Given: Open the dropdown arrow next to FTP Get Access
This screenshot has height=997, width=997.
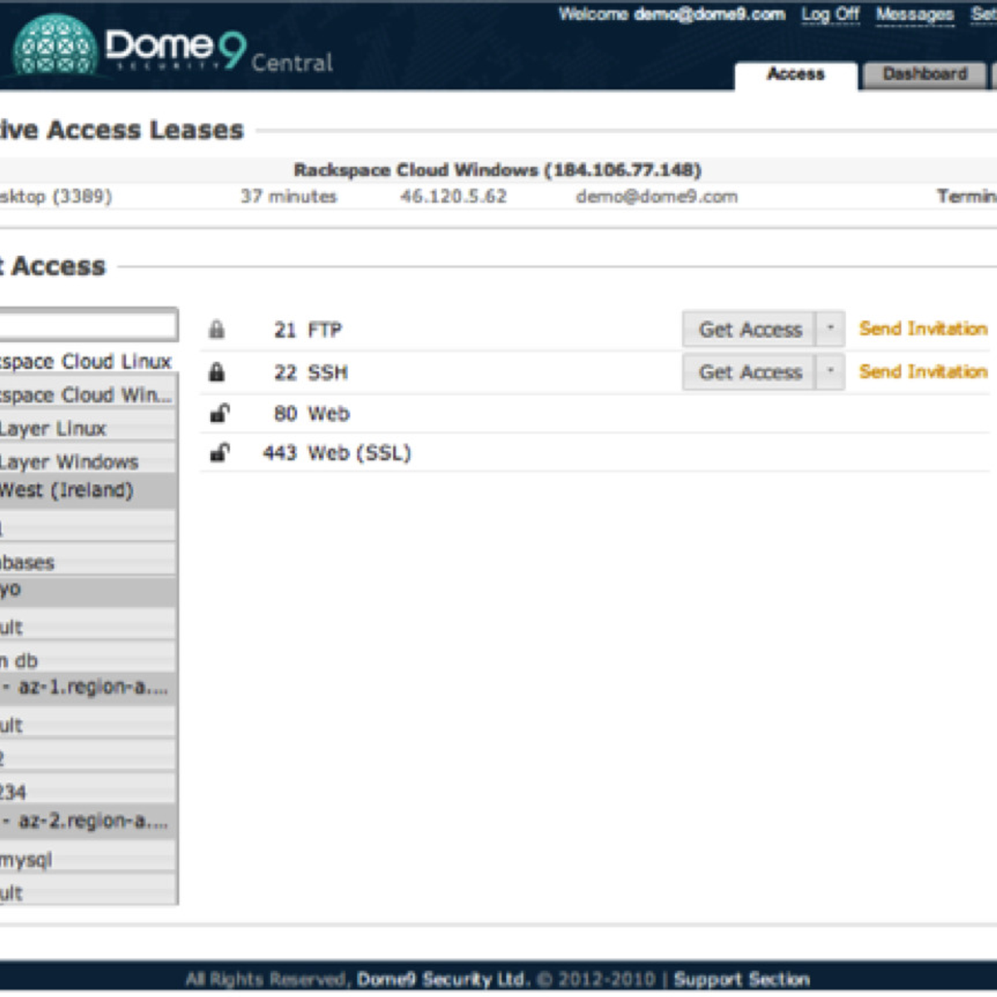Looking at the screenshot, I should (x=830, y=329).
